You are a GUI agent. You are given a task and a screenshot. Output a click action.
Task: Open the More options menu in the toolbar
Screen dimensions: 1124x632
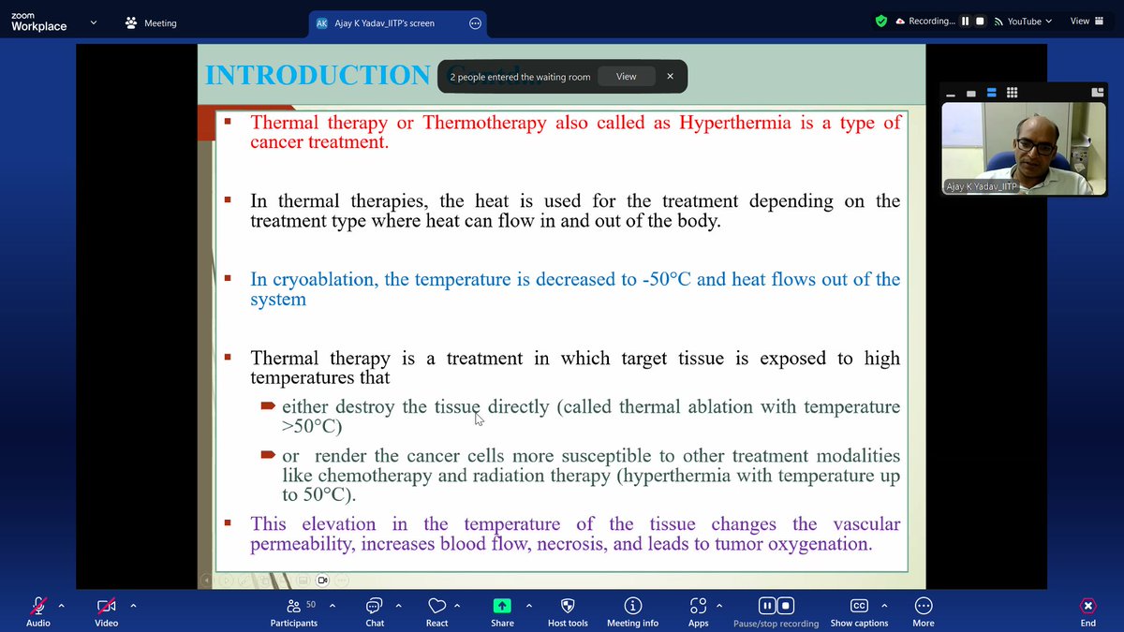coord(924,611)
